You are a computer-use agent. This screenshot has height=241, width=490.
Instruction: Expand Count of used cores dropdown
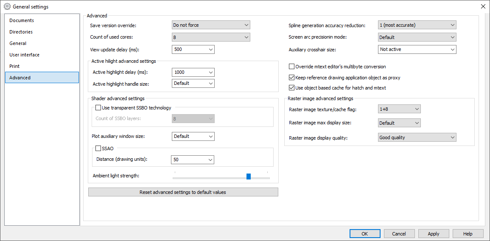coord(211,37)
